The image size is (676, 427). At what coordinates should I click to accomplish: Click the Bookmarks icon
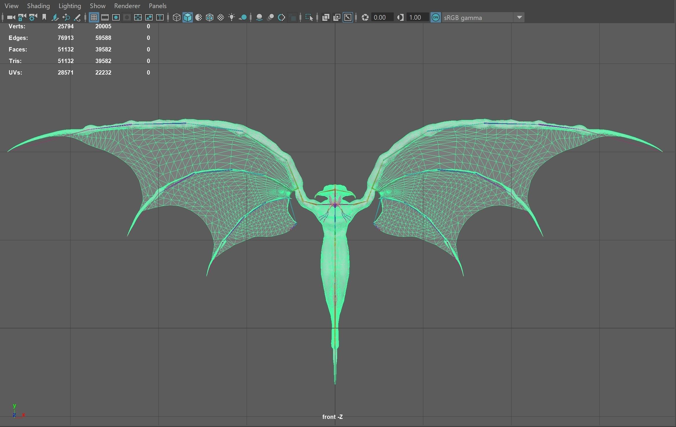[x=44, y=18]
